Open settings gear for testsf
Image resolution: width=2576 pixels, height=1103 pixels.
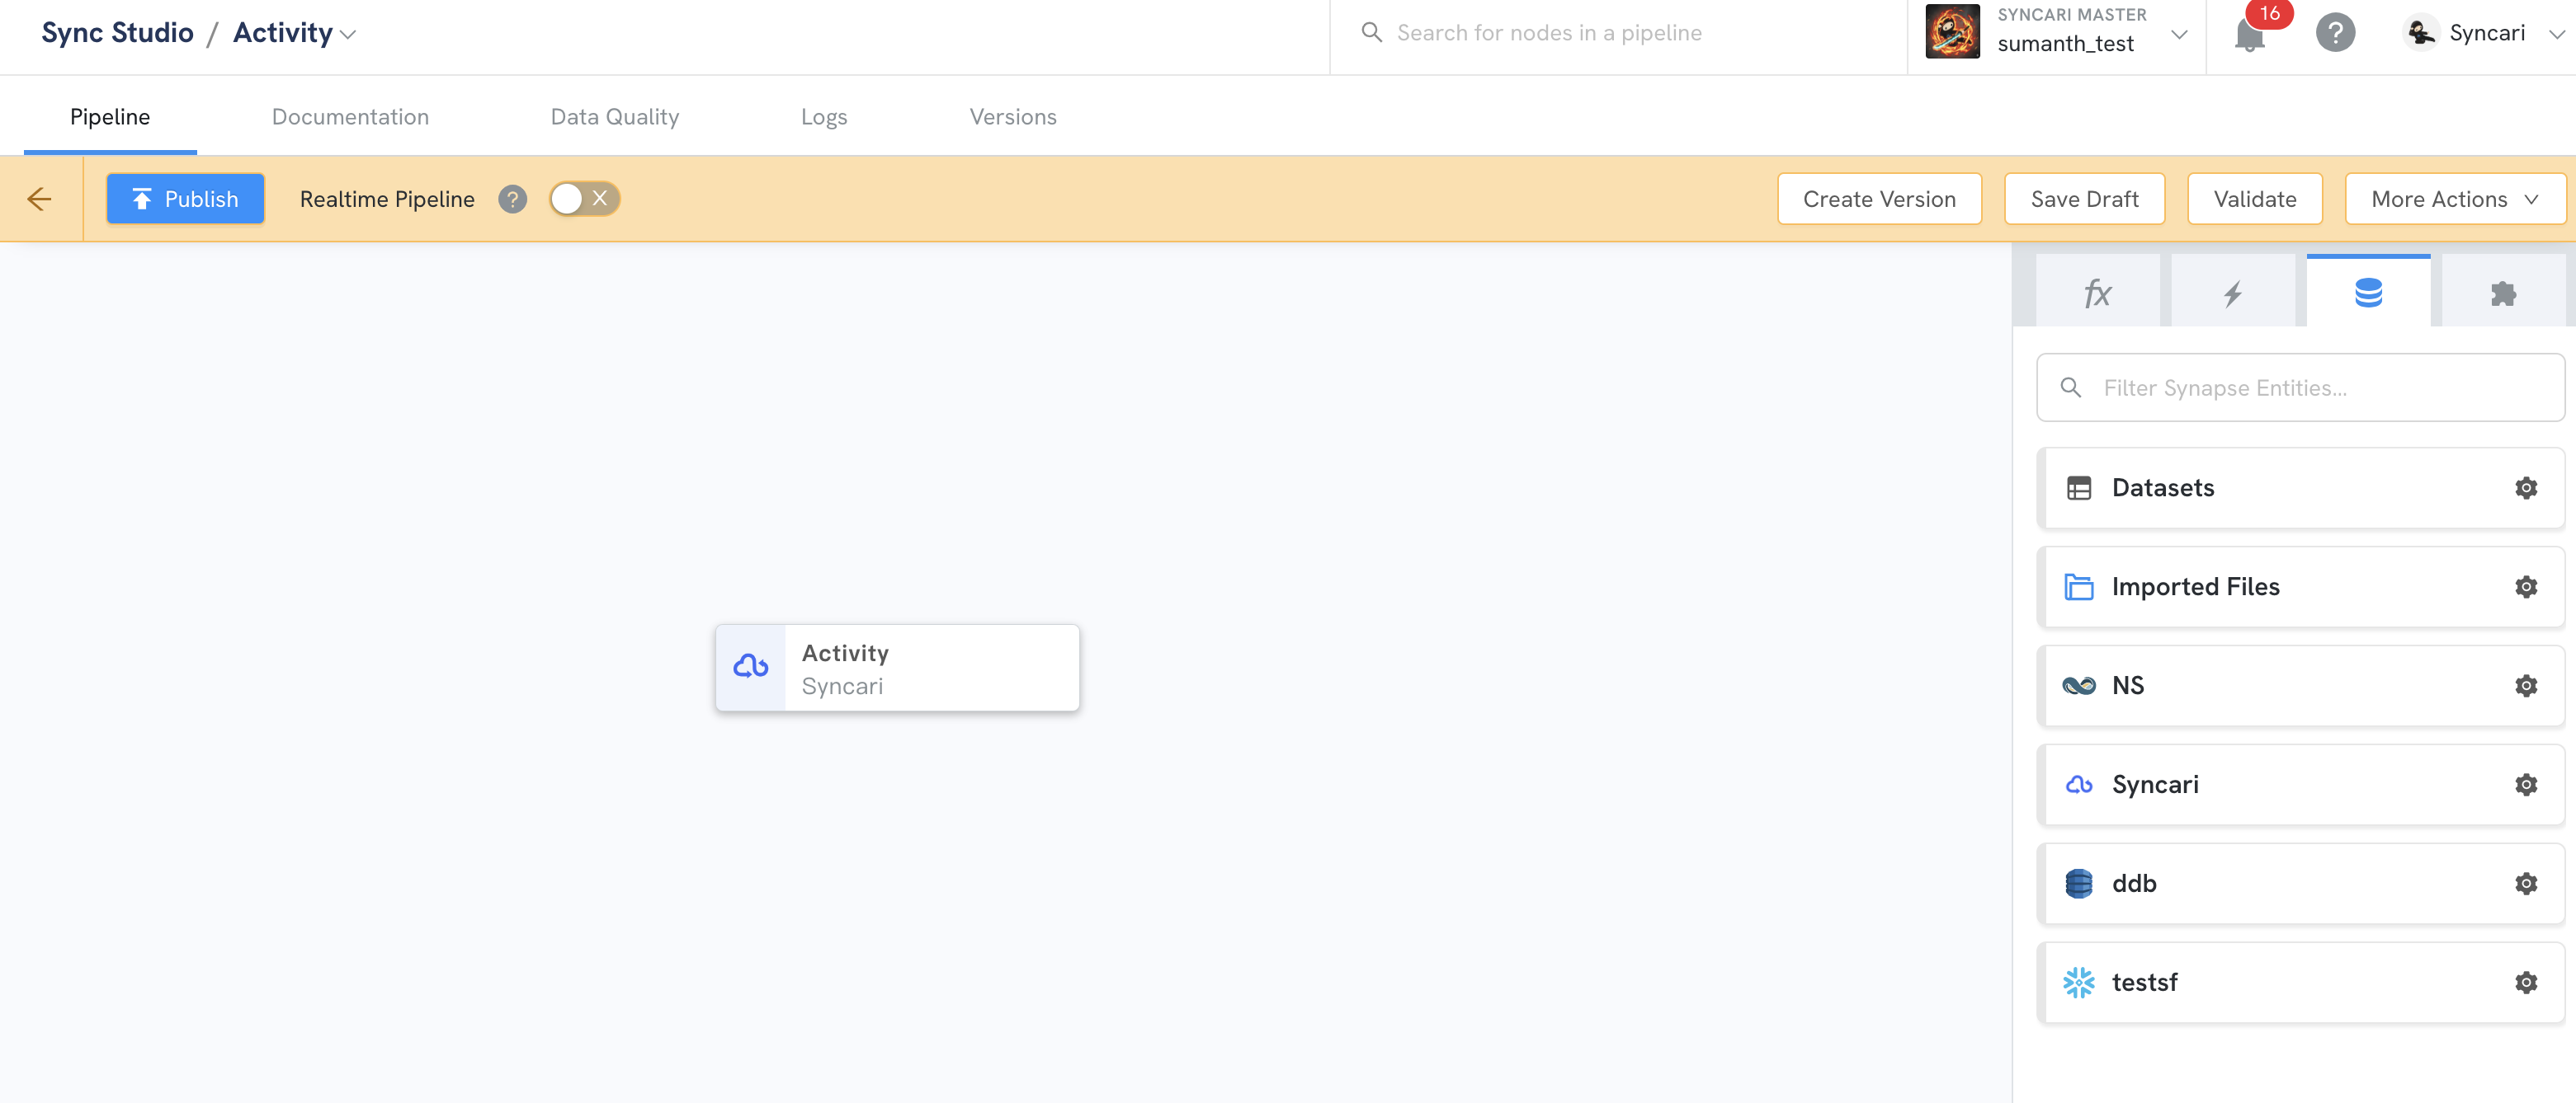pyautogui.click(x=2526, y=982)
